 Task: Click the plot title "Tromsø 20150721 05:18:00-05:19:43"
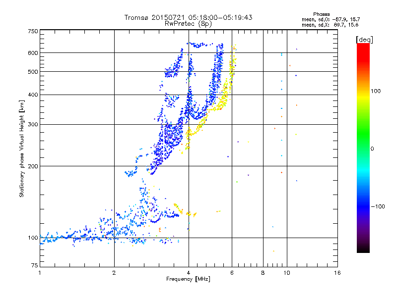pyautogui.click(x=188, y=17)
